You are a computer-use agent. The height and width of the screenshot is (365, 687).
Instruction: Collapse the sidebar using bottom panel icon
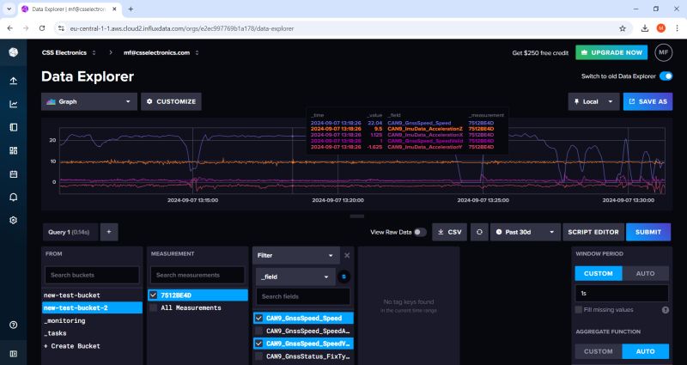coord(13,354)
